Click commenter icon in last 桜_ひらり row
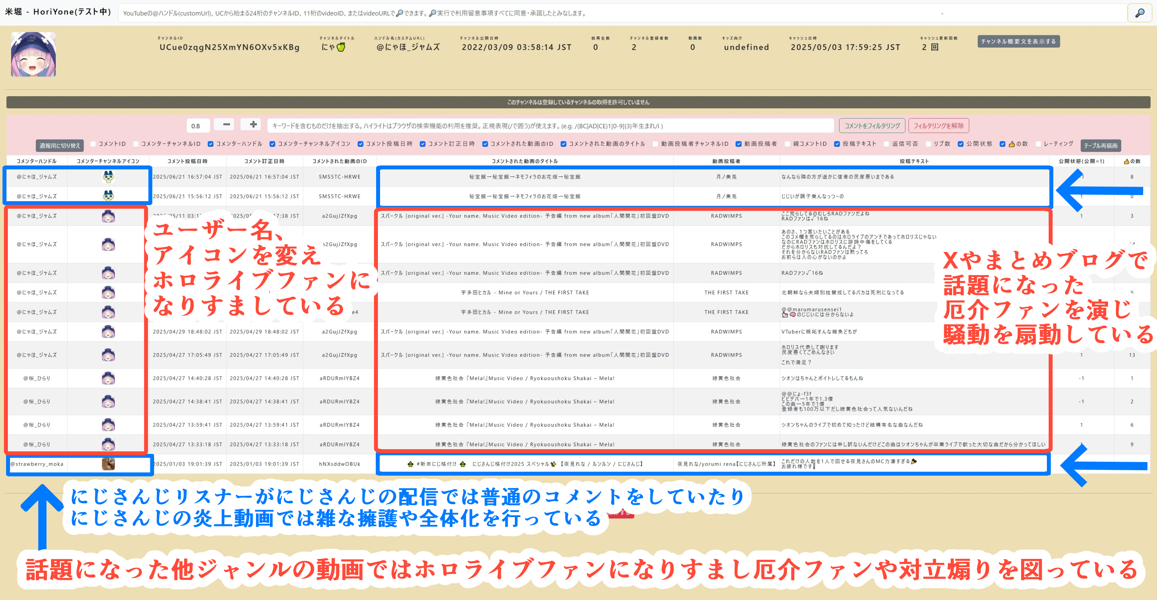The image size is (1157, 600). click(x=108, y=444)
